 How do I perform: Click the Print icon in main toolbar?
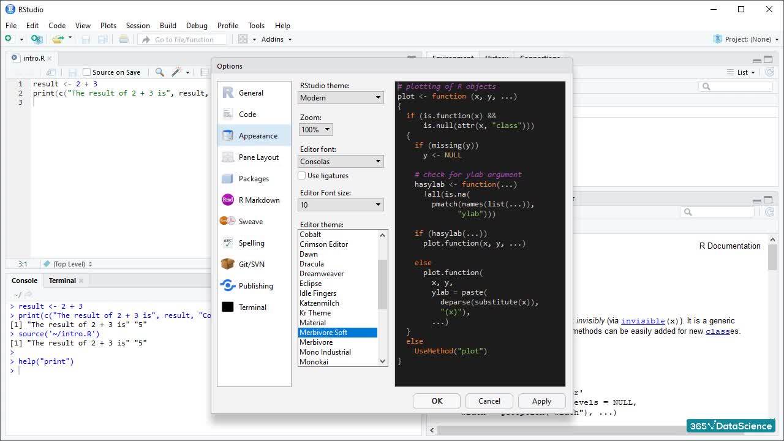click(x=124, y=39)
